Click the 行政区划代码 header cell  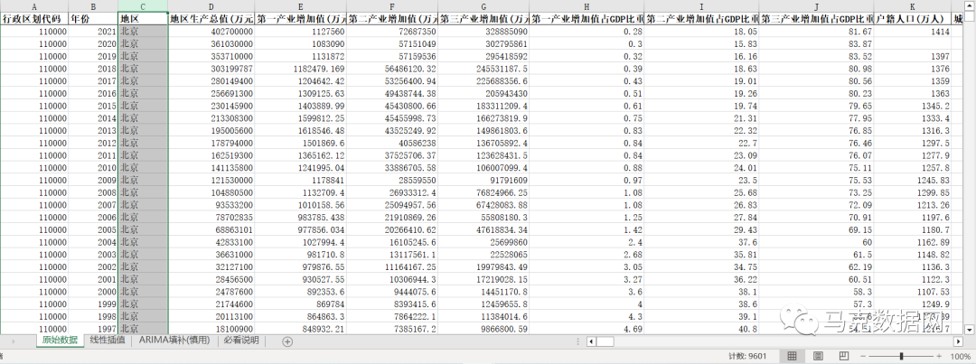[34, 19]
